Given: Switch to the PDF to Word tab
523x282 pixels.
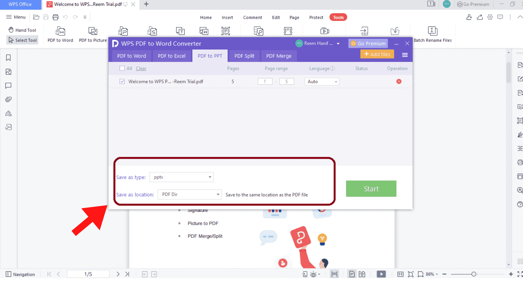Looking at the screenshot, I should [132, 56].
